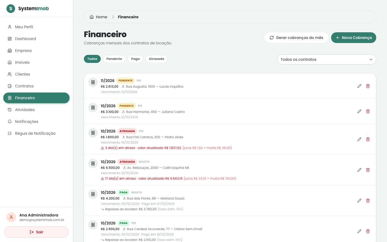The width and height of the screenshot is (387, 242).
Task: Edit Juliana Castro charge with pencil icon
Action: (359, 111)
